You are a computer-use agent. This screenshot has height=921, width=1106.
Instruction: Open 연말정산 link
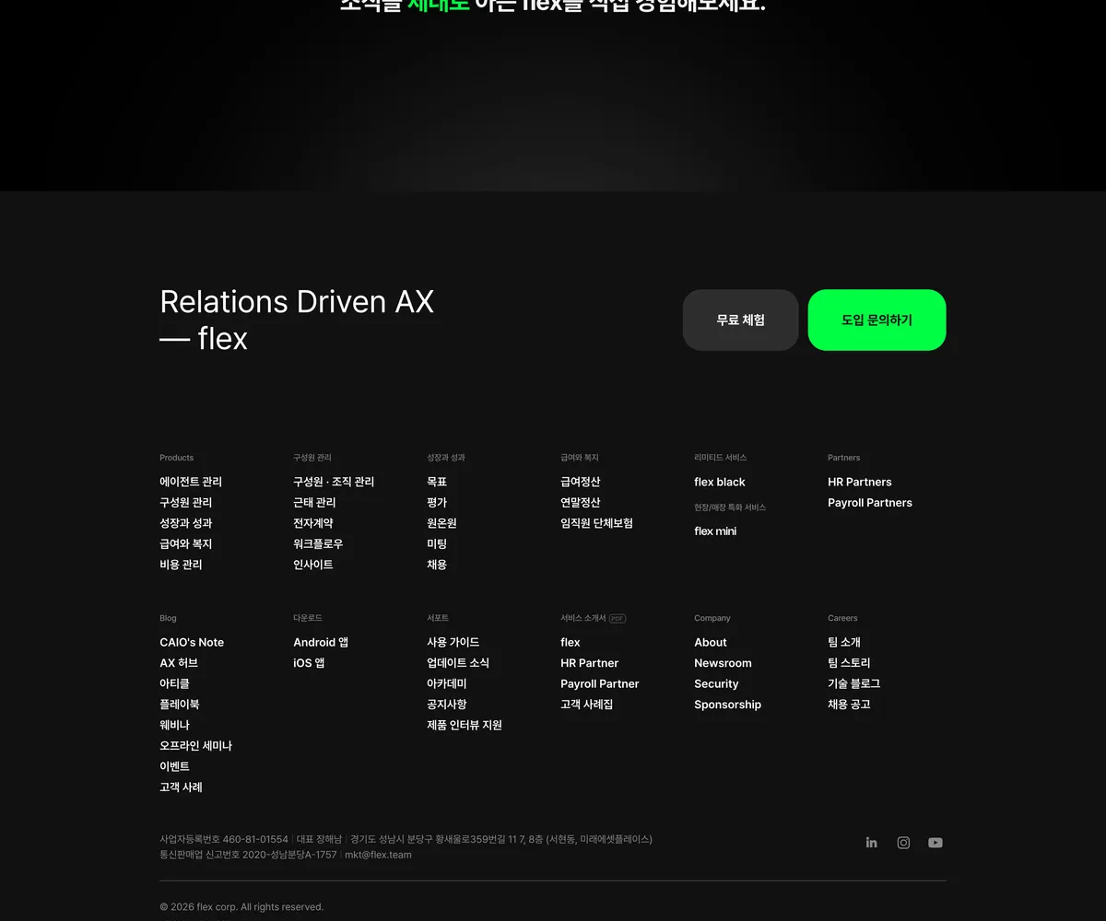coord(581,503)
